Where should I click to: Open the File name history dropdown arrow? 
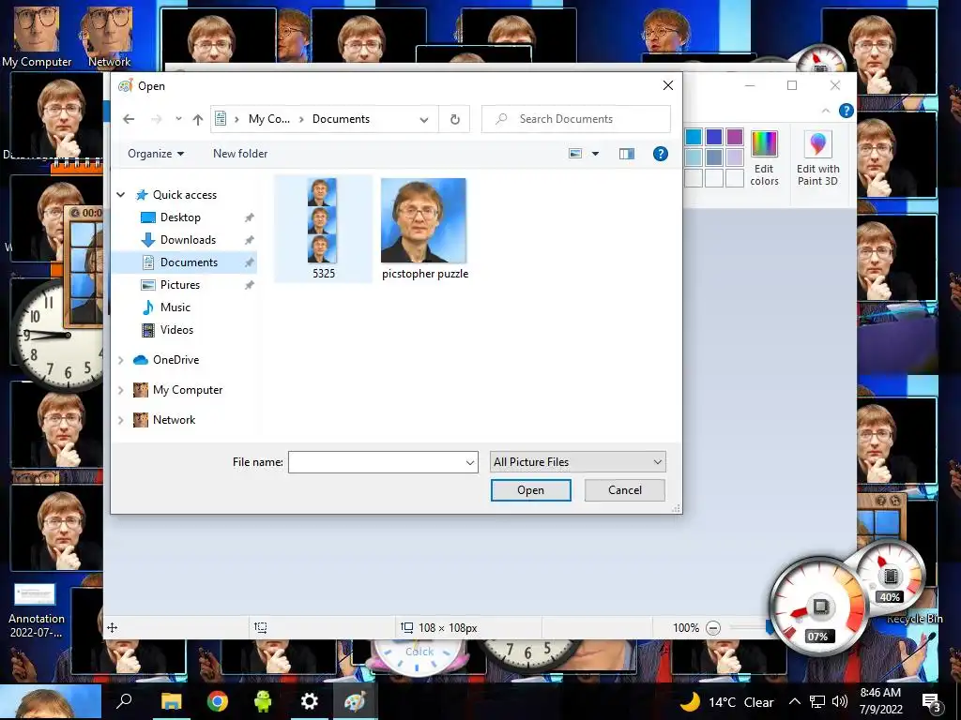[x=470, y=462]
